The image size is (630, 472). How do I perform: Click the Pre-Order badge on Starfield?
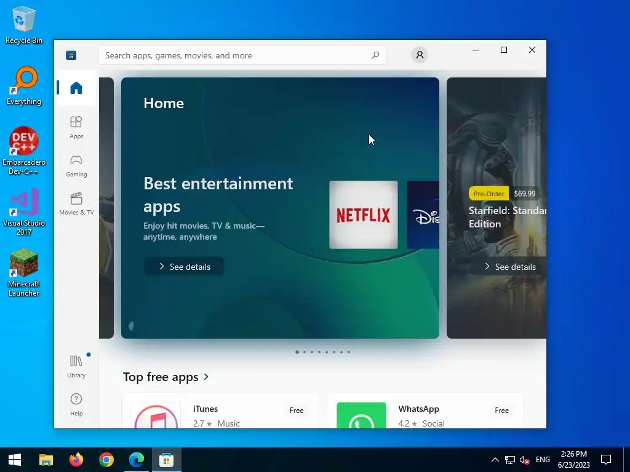pyautogui.click(x=488, y=194)
